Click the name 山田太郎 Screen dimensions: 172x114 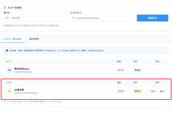point(19,90)
